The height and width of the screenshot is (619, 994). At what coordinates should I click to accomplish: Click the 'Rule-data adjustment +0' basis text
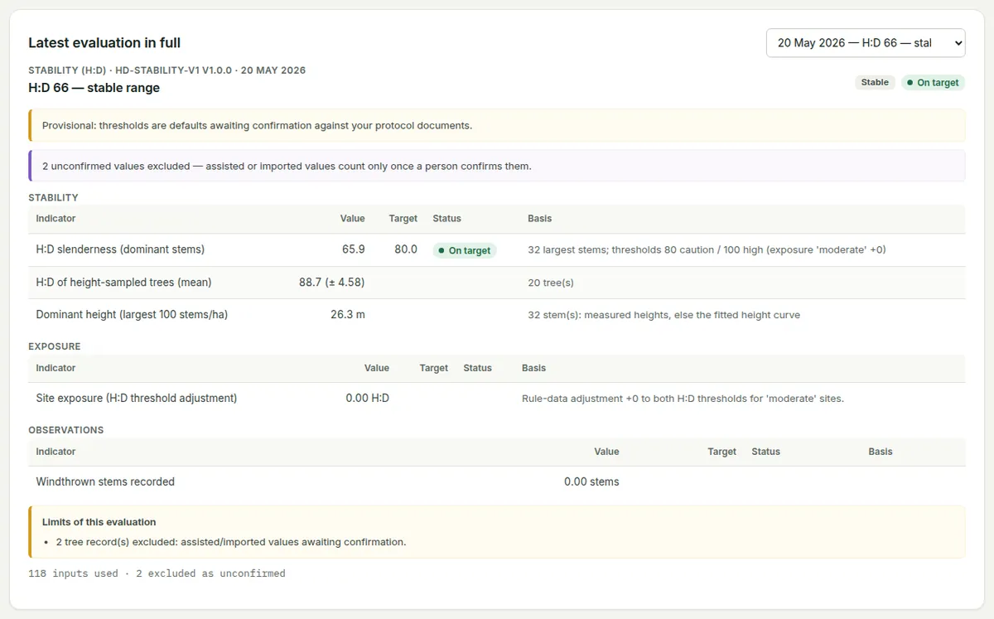click(x=683, y=399)
